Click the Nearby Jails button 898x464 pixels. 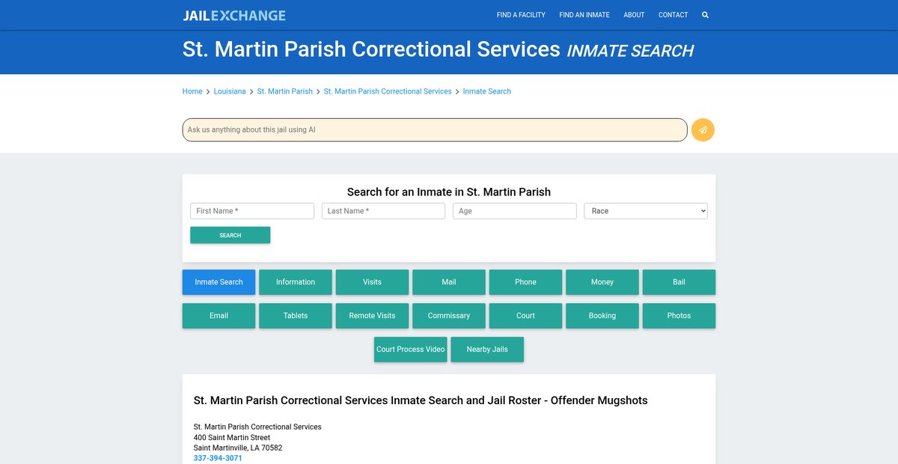point(487,349)
